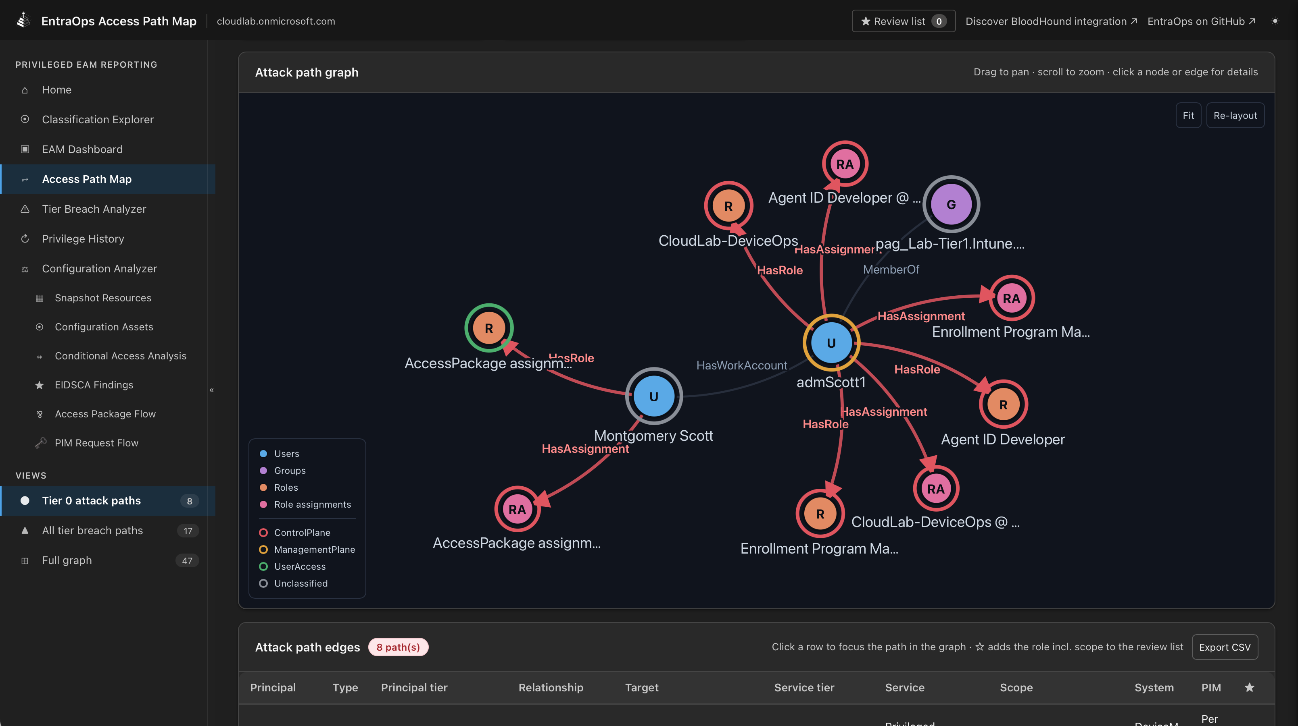Open the Review list button
This screenshot has width=1298, height=726.
click(x=904, y=21)
